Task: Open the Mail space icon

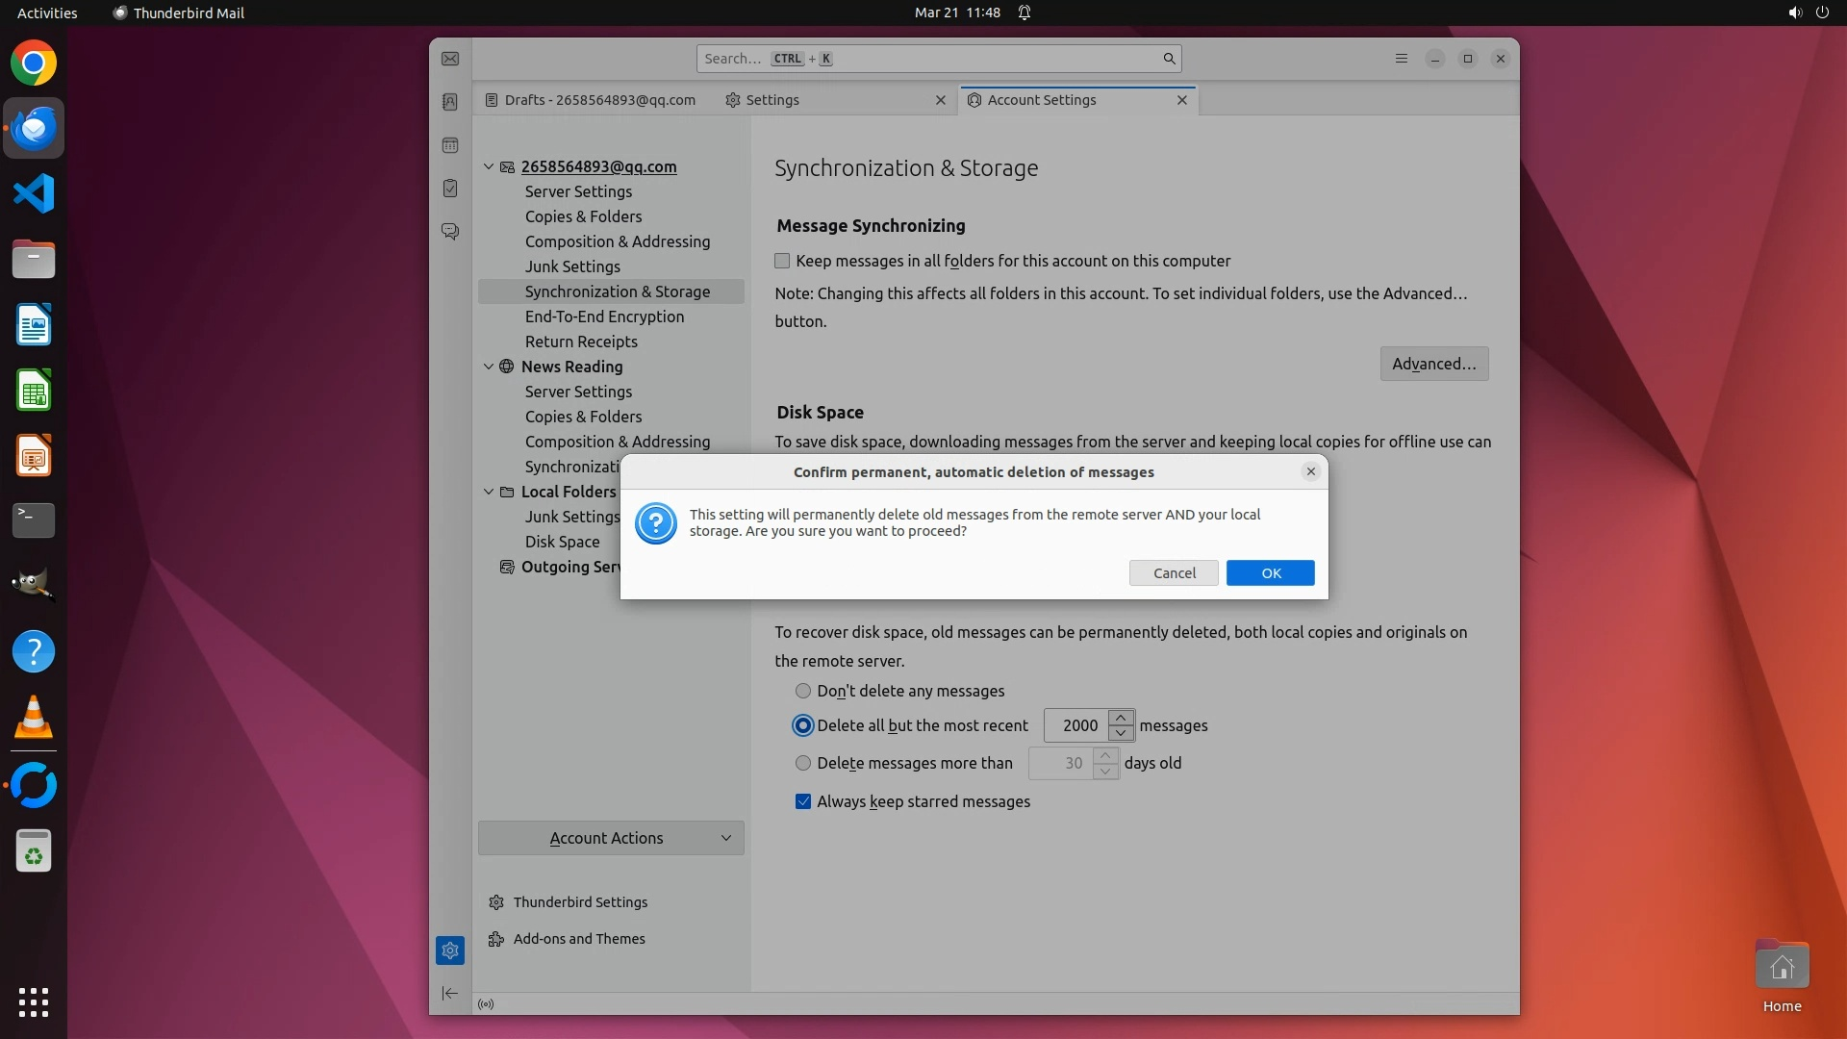Action: pyautogui.click(x=450, y=59)
